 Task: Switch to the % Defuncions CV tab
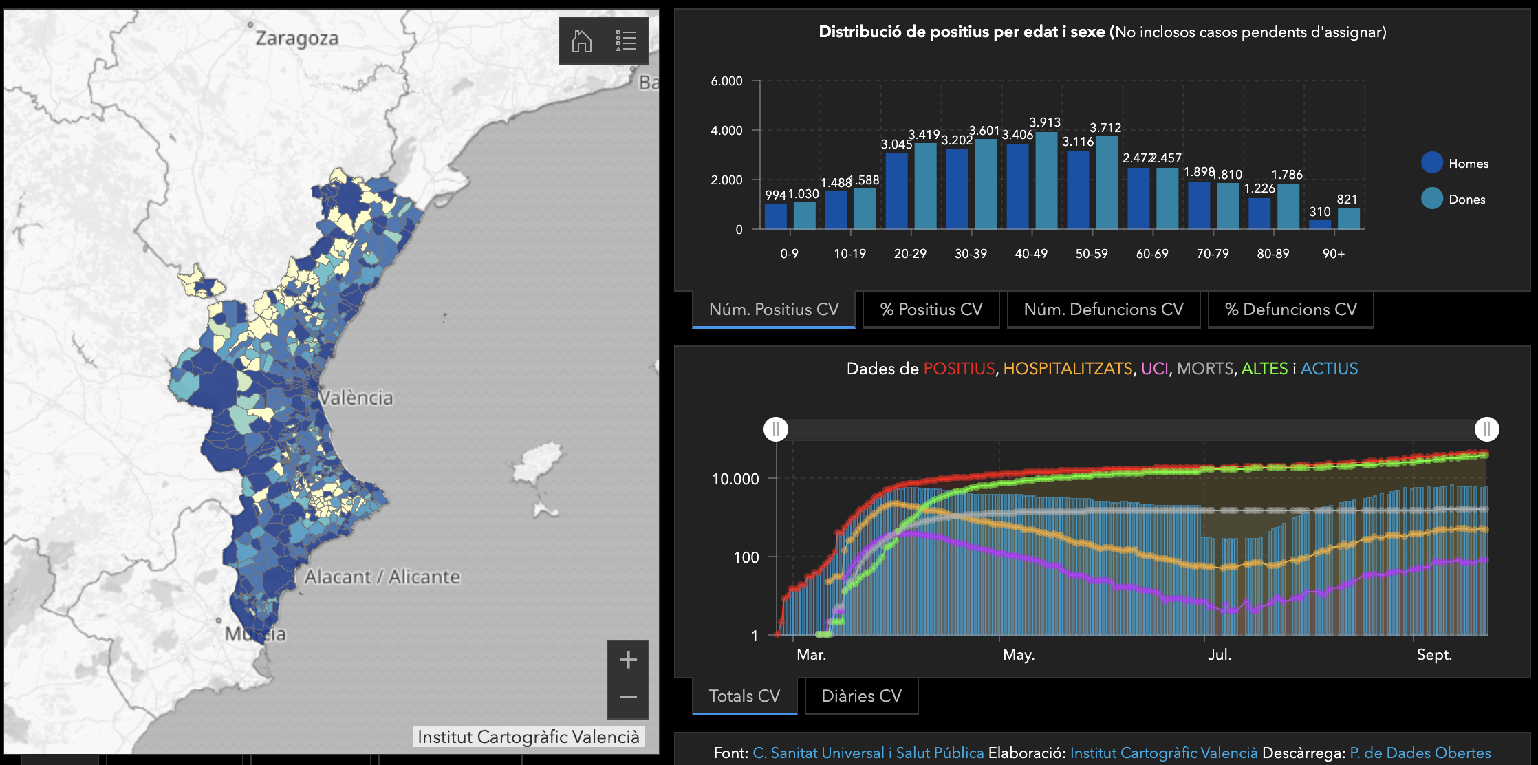coord(1291,310)
